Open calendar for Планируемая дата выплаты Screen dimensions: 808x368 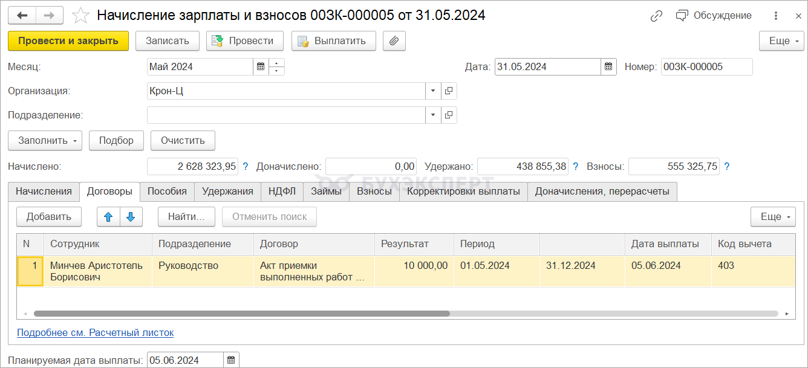coord(231,361)
